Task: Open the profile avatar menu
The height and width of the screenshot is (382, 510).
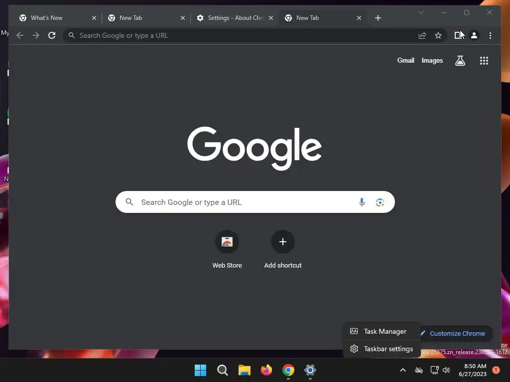Action: [474, 35]
